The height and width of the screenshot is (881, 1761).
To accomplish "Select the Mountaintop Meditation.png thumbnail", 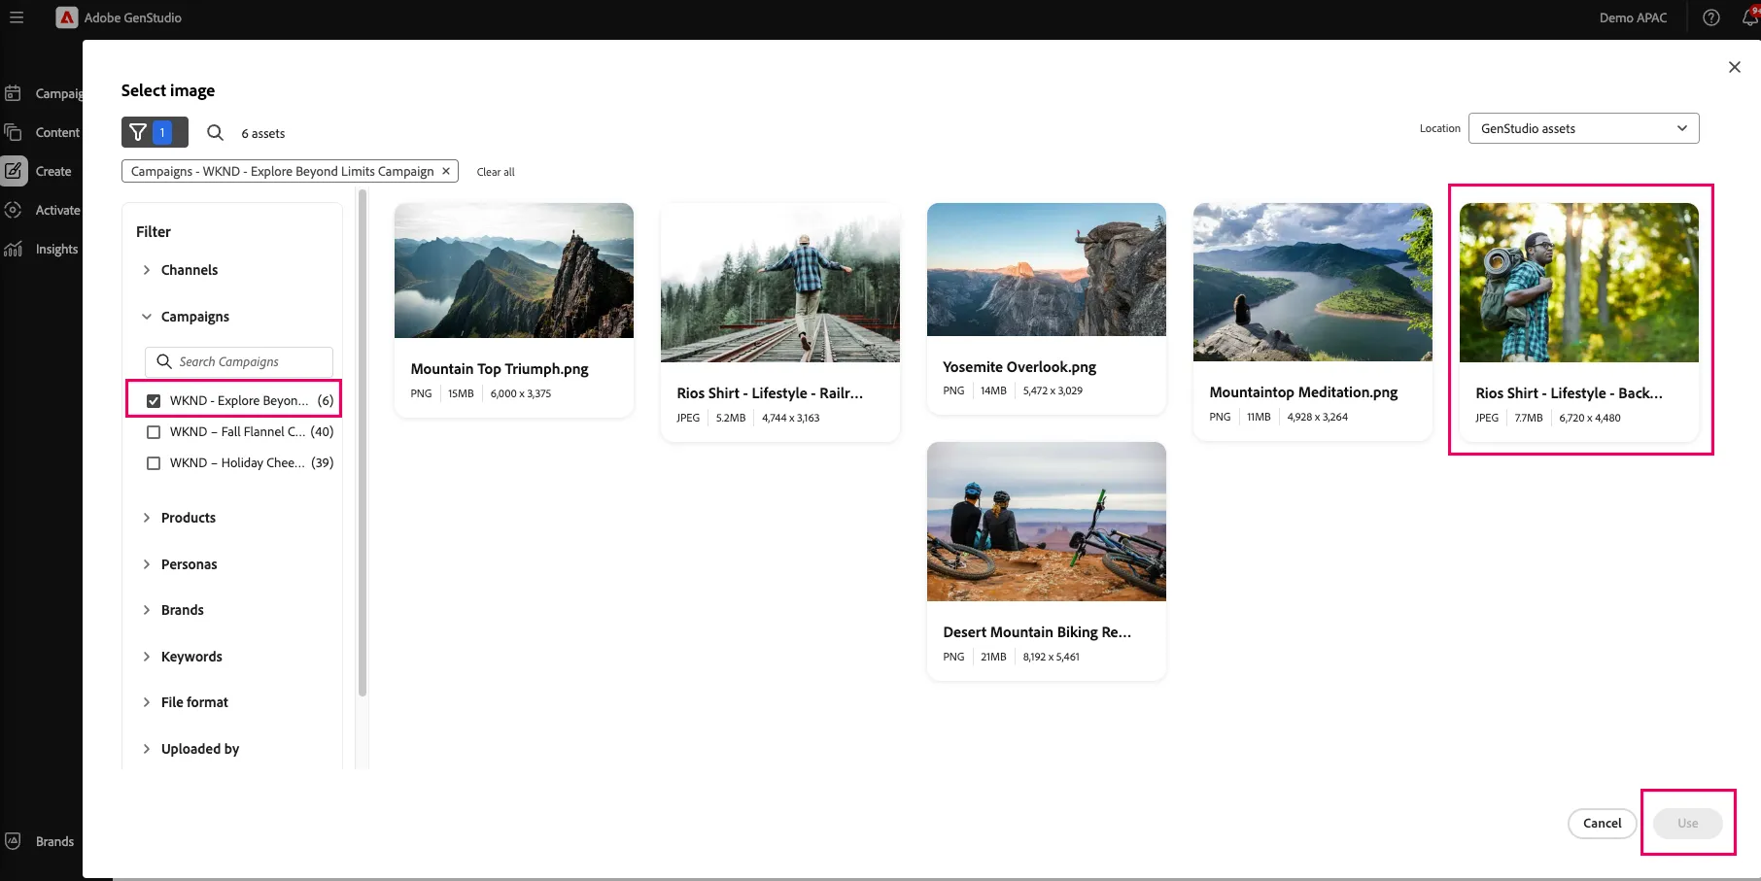I will (1313, 282).
